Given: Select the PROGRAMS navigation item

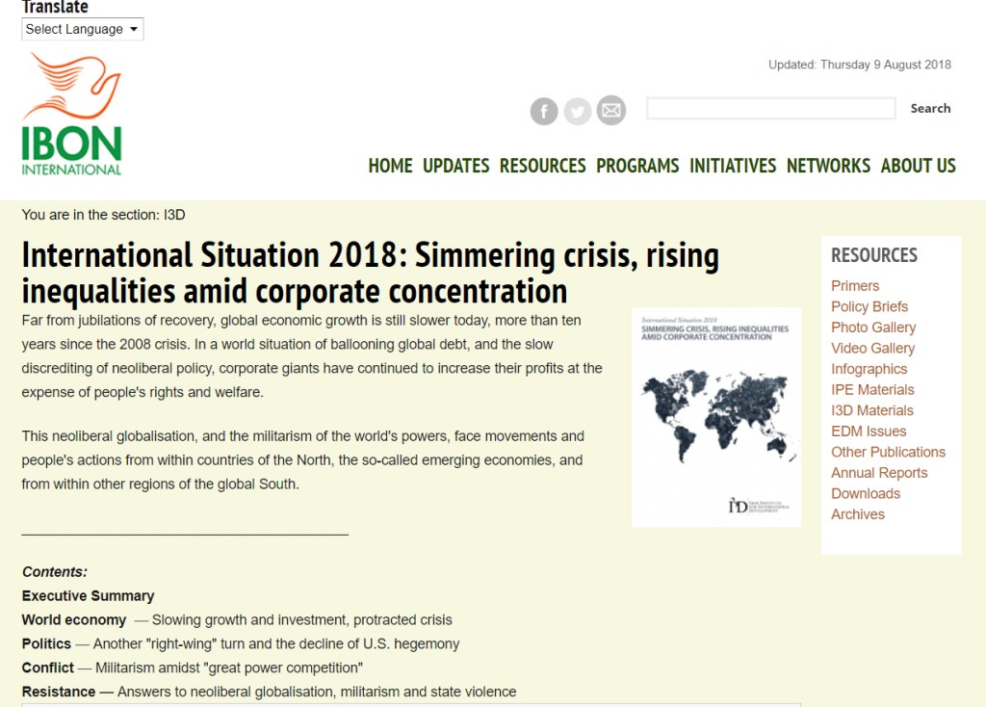Looking at the screenshot, I should (x=637, y=166).
